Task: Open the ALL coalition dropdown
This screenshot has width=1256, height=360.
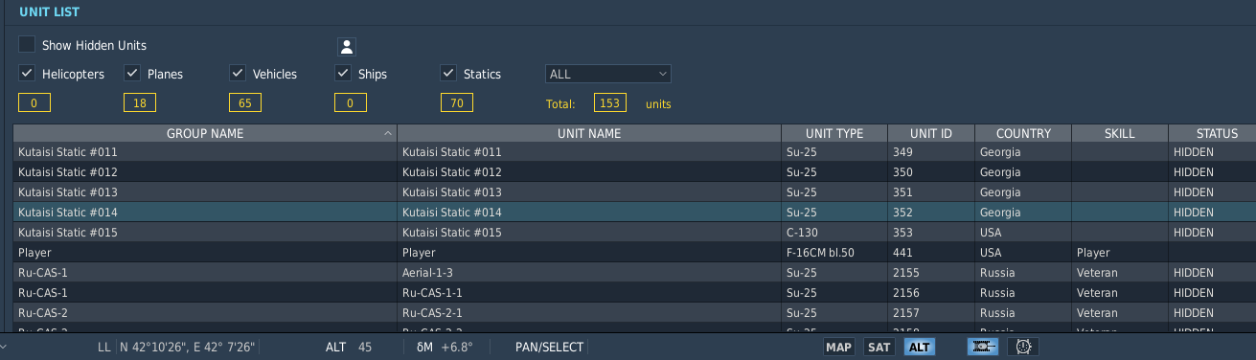Action: [608, 74]
